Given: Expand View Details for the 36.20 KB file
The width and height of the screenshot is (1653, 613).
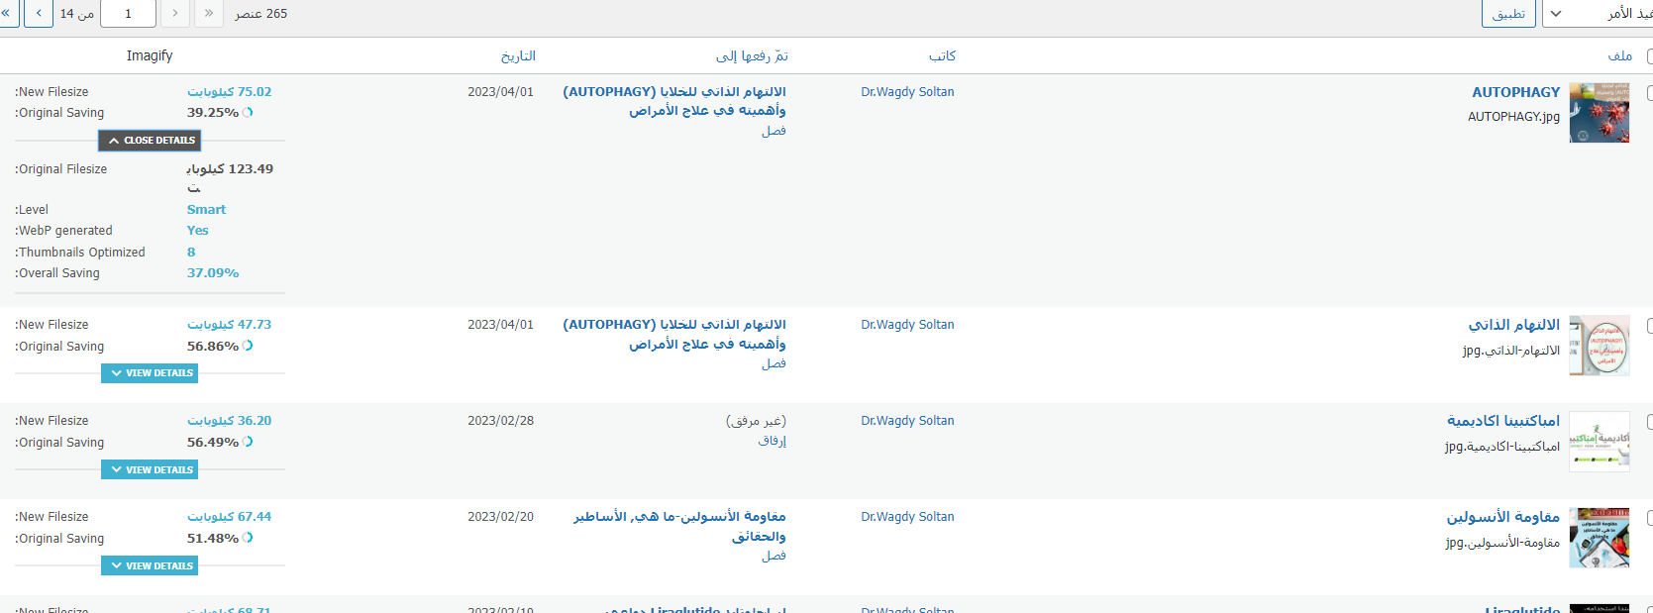Looking at the screenshot, I should coord(150,469).
